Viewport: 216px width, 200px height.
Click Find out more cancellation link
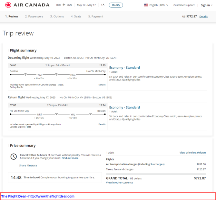70,158
